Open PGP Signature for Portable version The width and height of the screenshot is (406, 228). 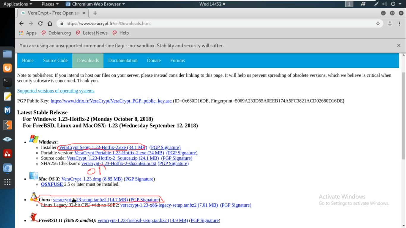[182, 153]
